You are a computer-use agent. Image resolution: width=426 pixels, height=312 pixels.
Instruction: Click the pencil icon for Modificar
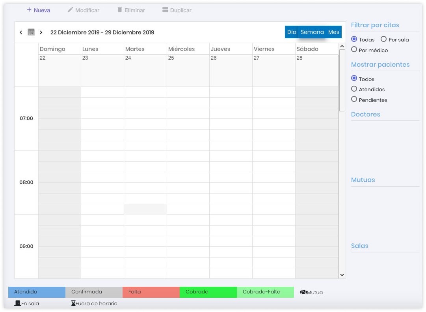click(71, 10)
